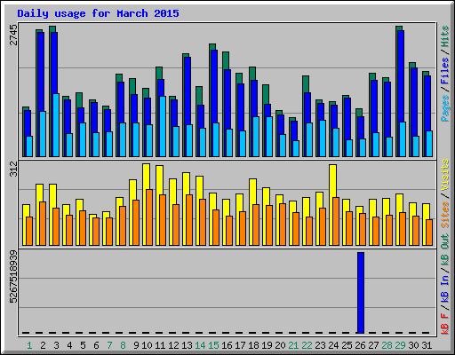Click the 'Files' legend label
455x355 pixels.
[x=445, y=71]
